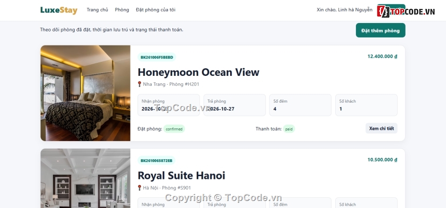Click the location pin icon beside Hà Nội
Screen dimensions: 446x208
pos(139,187)
